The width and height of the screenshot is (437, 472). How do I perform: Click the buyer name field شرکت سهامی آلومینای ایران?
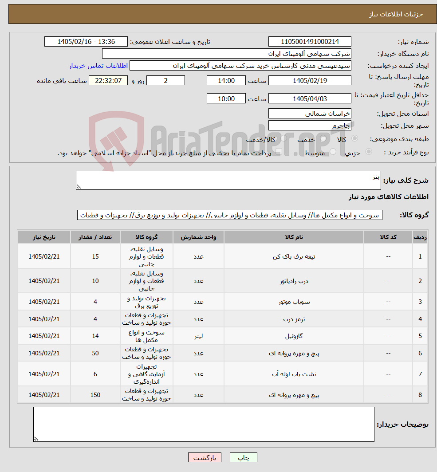226,54
